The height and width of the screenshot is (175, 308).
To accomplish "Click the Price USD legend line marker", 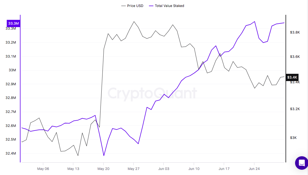I will pos(124,6).
